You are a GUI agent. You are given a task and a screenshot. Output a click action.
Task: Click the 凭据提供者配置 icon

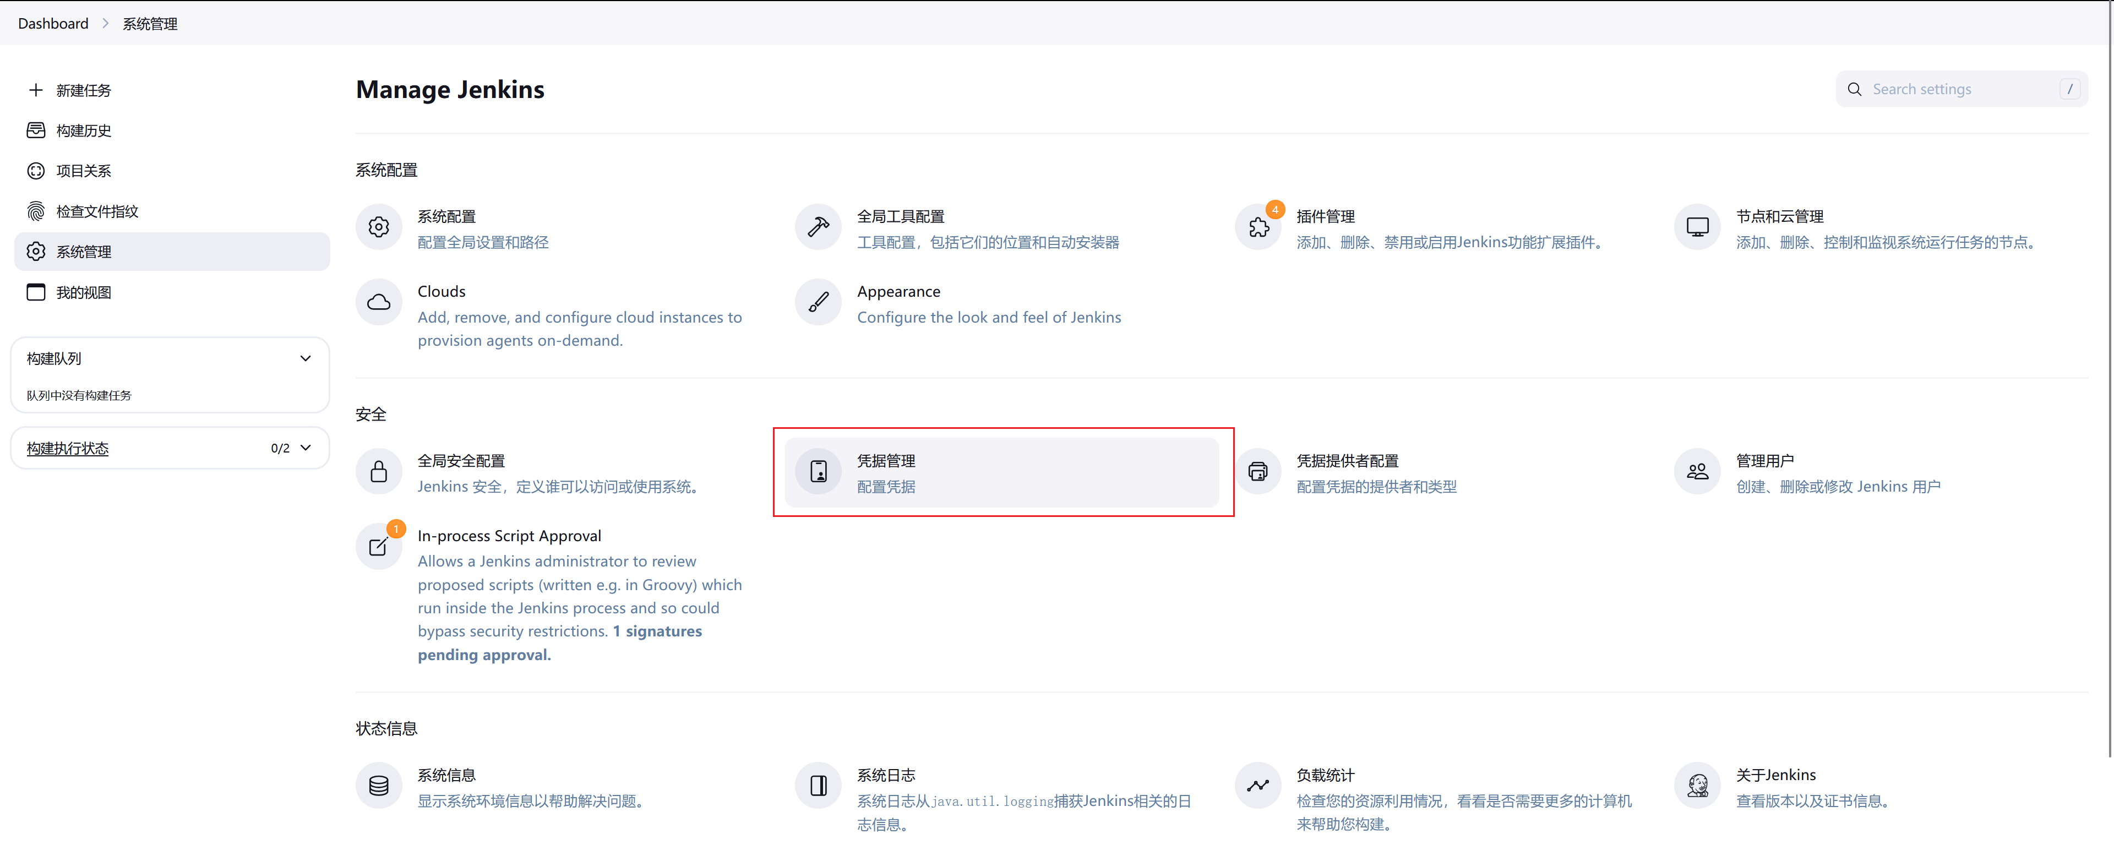click(1258, 471)
